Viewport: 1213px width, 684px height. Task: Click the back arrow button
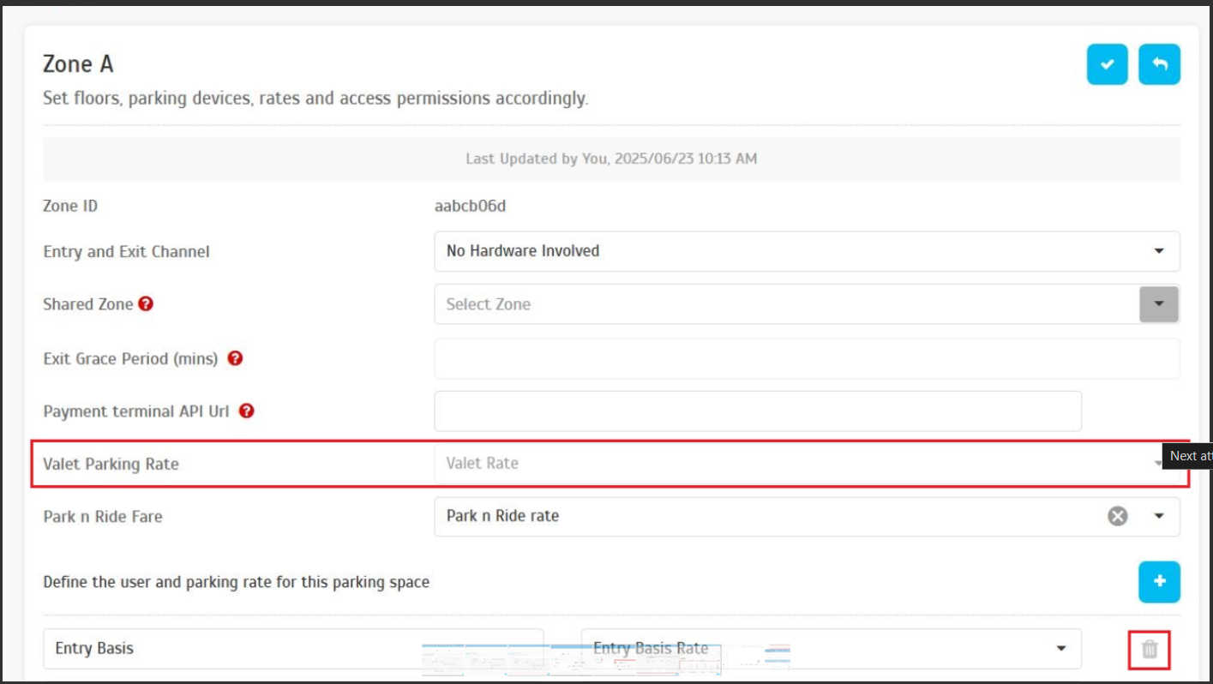1159,64
